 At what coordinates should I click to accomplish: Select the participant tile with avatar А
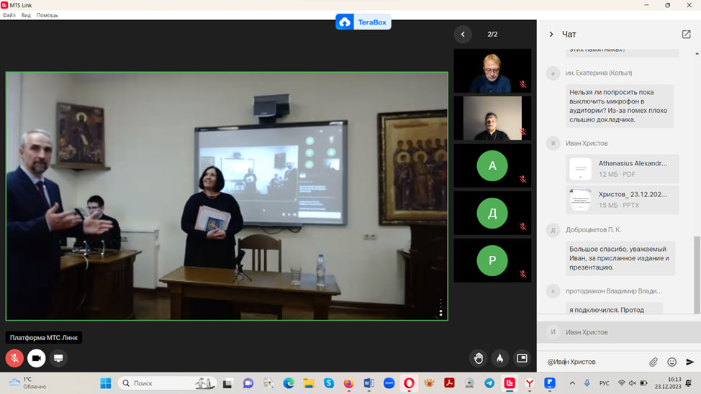[492, 166]
